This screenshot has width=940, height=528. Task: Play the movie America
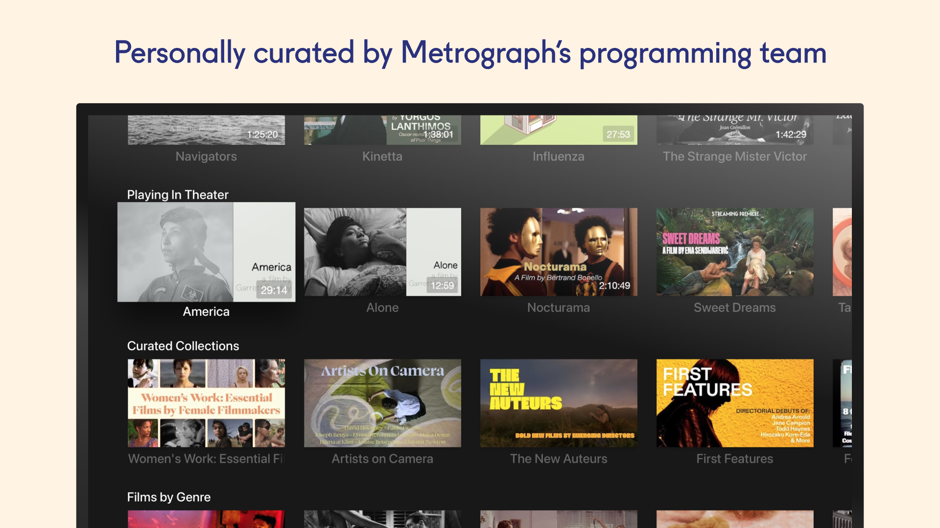[x=206, y=252]
